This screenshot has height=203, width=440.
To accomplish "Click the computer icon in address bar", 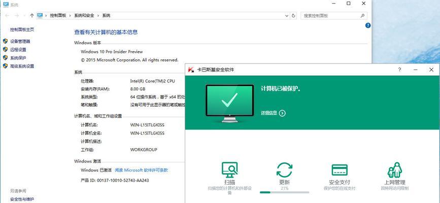I will coord(40,15).
